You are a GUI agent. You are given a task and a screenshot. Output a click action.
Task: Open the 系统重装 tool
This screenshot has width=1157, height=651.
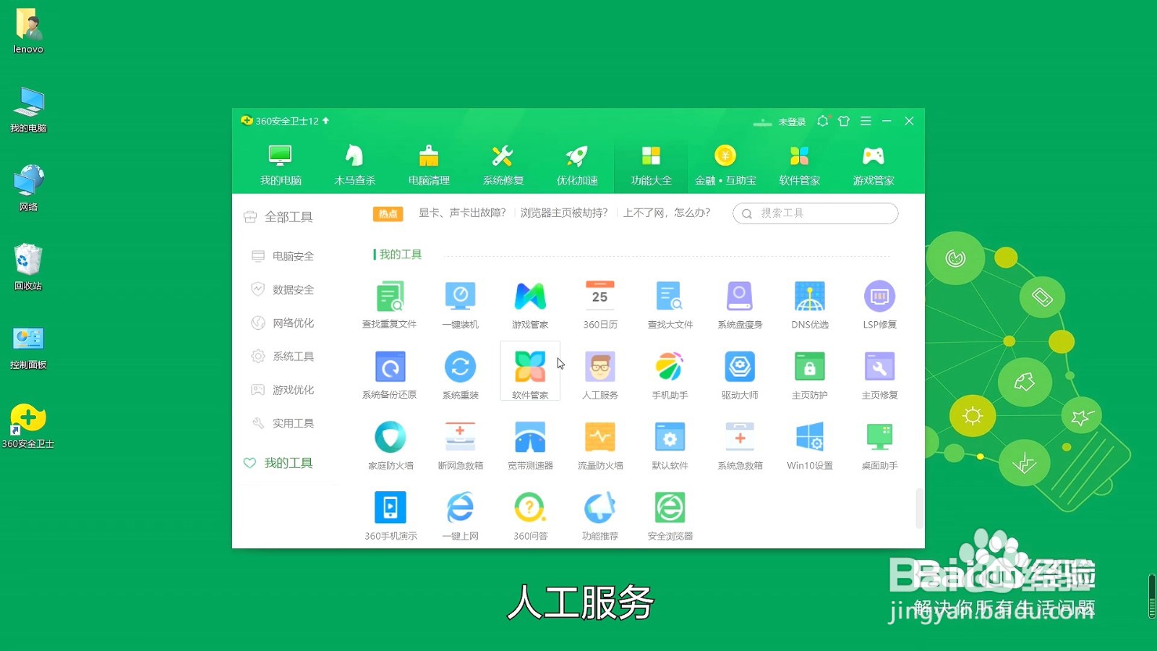coord(460,375)
